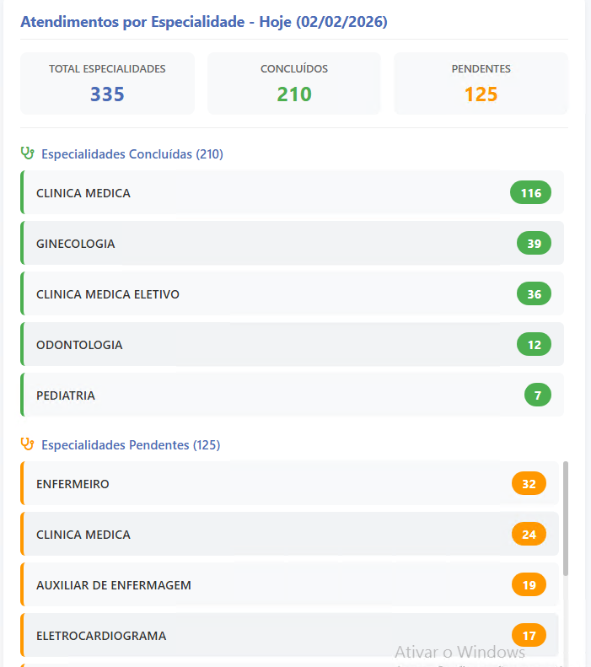This screenshot has width=591, height=667.
Task: Click the green 116 count badge
Action: pyautogui.click(x=530, y=193)
